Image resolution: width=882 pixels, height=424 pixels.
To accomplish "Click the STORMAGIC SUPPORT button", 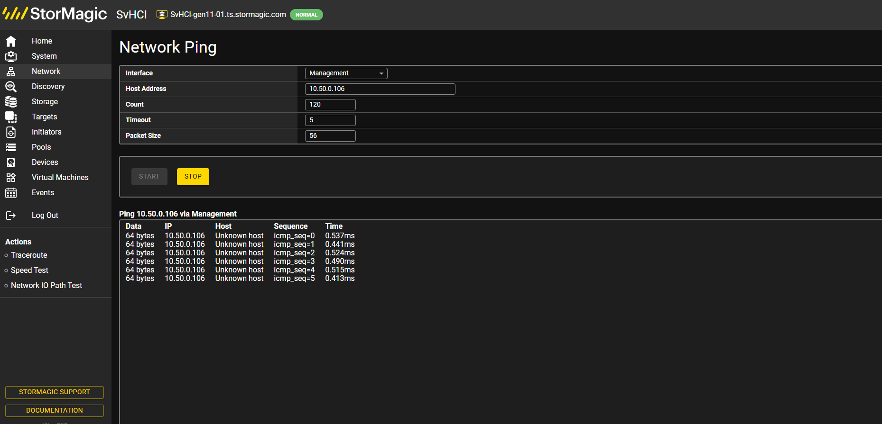I will [55, 392].
